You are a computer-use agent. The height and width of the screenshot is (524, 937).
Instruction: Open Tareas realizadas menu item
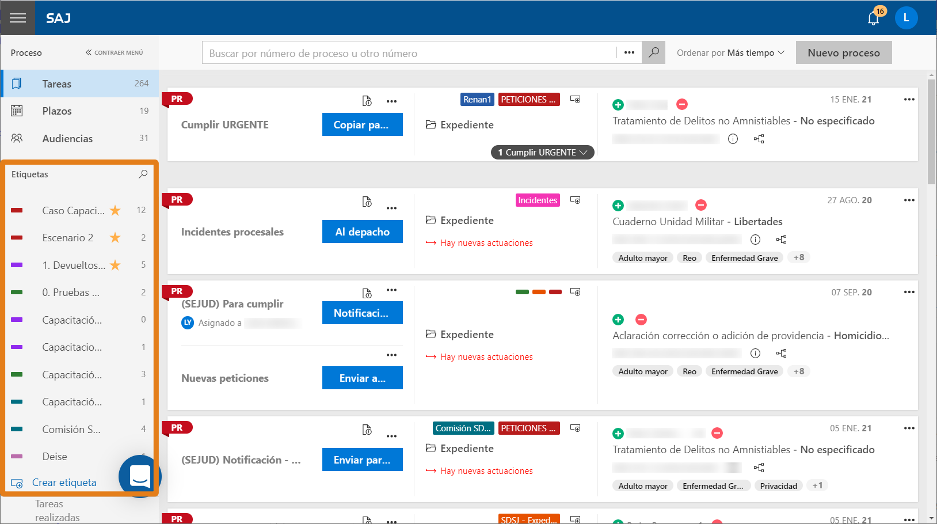pyautogui.click(x=58, y=511)
